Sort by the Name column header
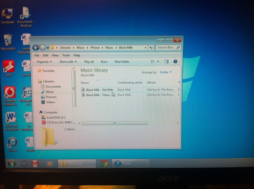This screenshot has height=189, width=254. [x=85, y=83]
